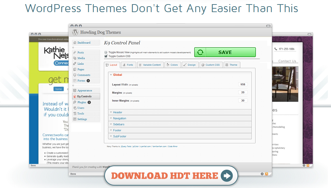
Task: Open the ryanfait.com credit link
Action: tap(145, 146)
